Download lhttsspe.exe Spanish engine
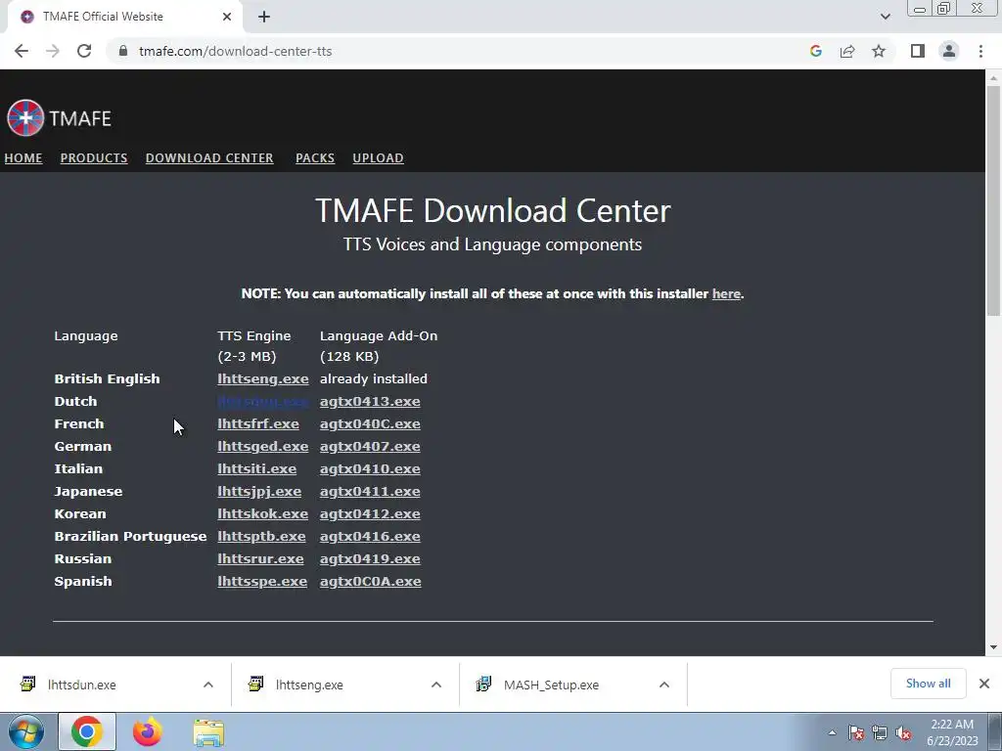1002x751 pixels. coord(262,581)
